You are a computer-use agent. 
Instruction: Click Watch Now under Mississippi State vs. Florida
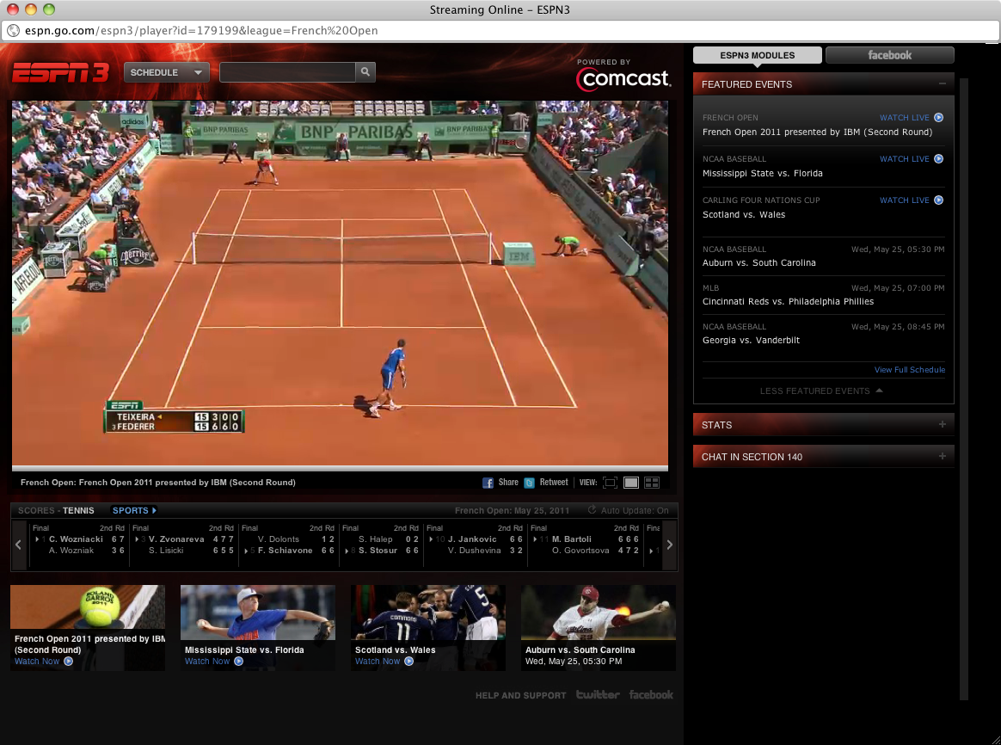pos(207,662)
